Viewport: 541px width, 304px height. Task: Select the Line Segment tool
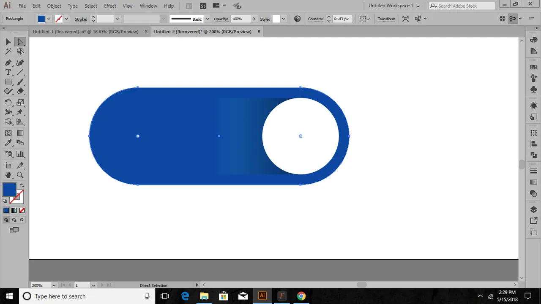[20, 72]
